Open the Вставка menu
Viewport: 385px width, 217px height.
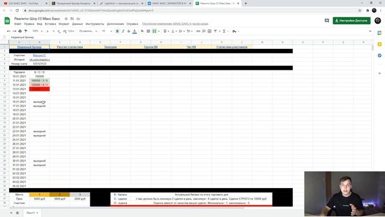51,24
